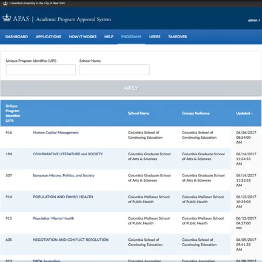Click UPI value 914
Screen dimensions: 262x262
pyautogui.click(x=8, y=197)
